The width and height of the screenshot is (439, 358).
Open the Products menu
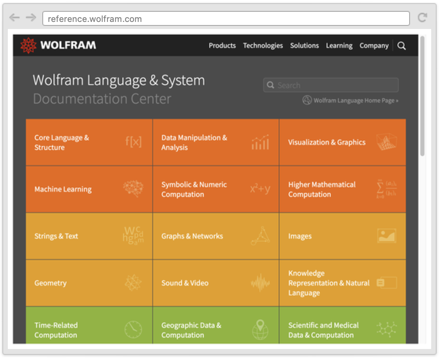click(x=222, y=46)
